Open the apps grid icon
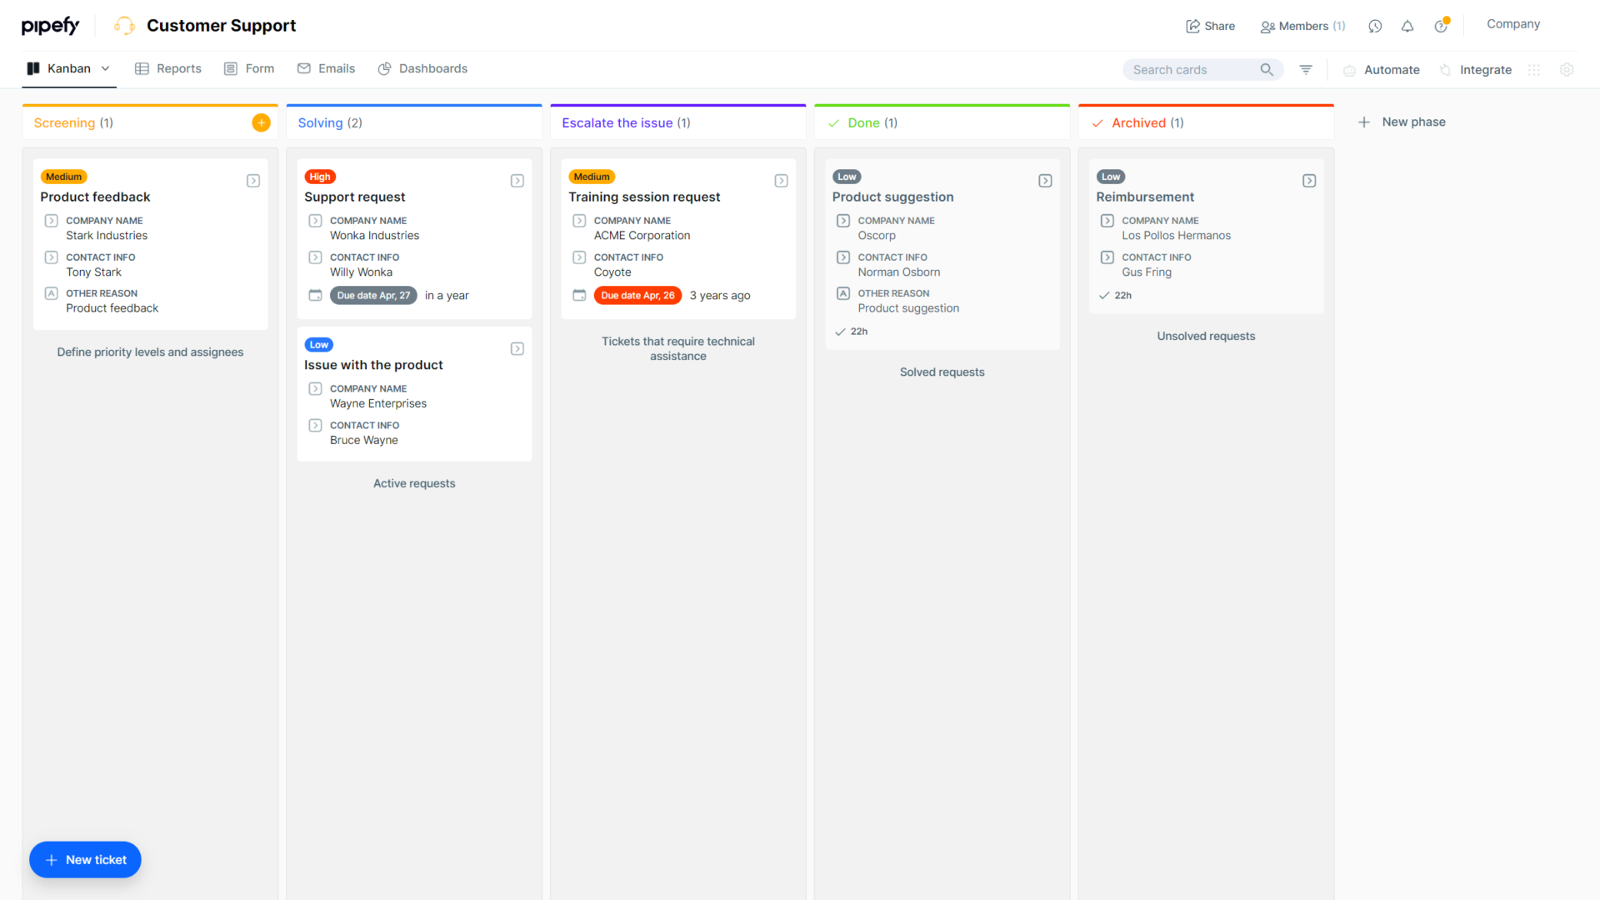This screenshot has width=1600, height=900. click(1534, 70)
